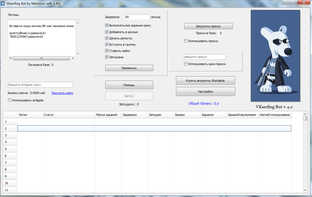Enable "Использовать antigate" option
Image resolution: width=312 pixels, height=197 pixels.
coord(9,100)
